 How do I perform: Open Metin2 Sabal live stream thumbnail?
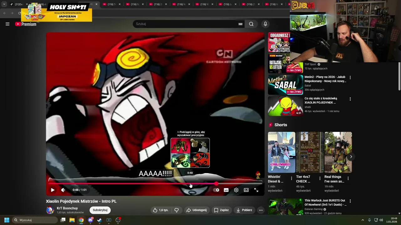285,85
